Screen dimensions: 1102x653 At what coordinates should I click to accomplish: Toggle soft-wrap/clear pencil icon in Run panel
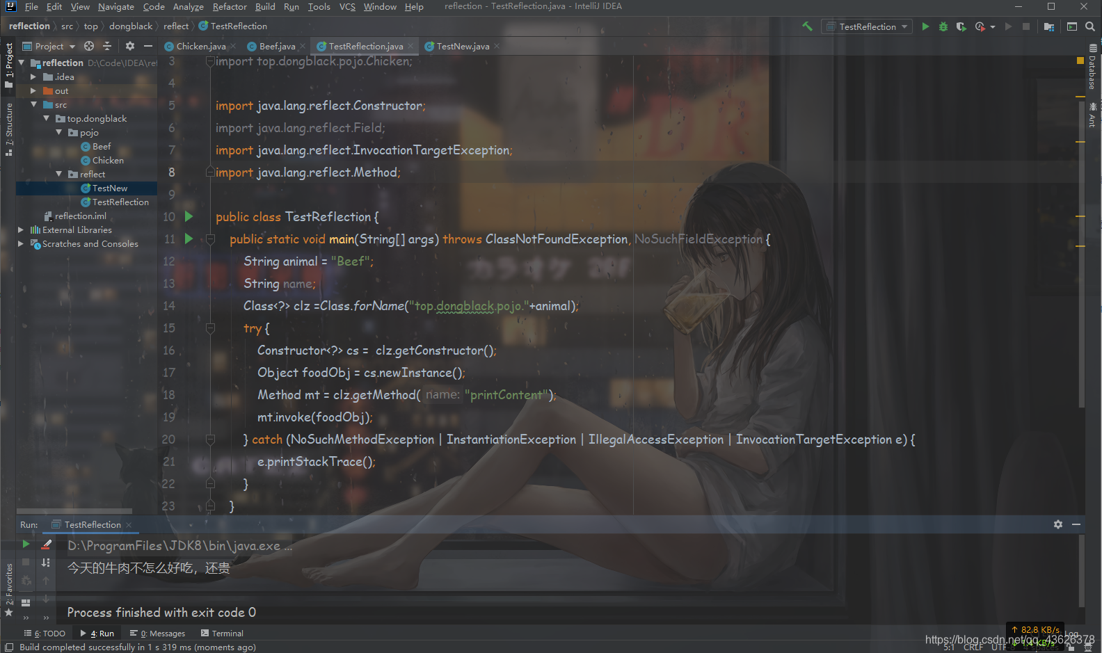tap(47, 544)
